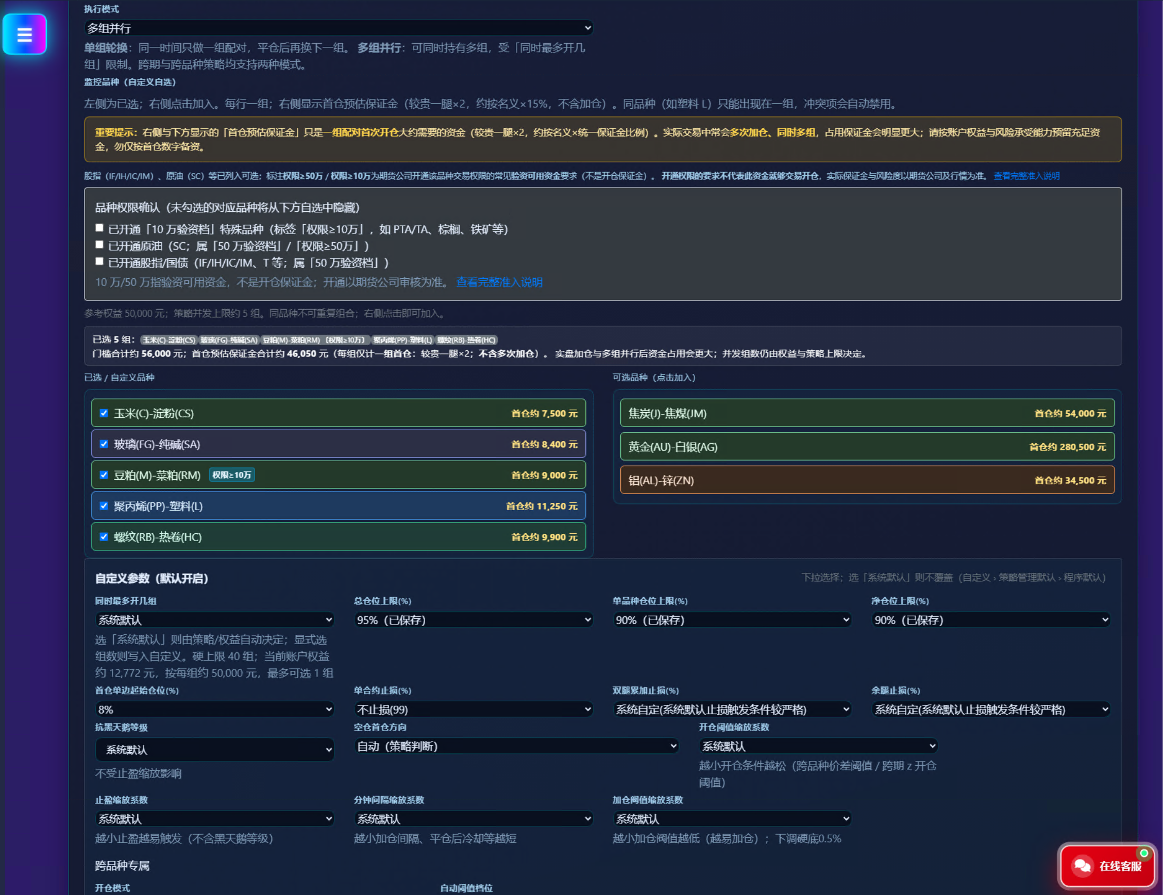1163x895 pixels.
Task: Open 查看完整准入说明 link in permission box
Action: (x=499, y=282)
